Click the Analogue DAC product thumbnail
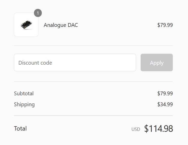Screen dimensions: 188x145 (26, 25)
